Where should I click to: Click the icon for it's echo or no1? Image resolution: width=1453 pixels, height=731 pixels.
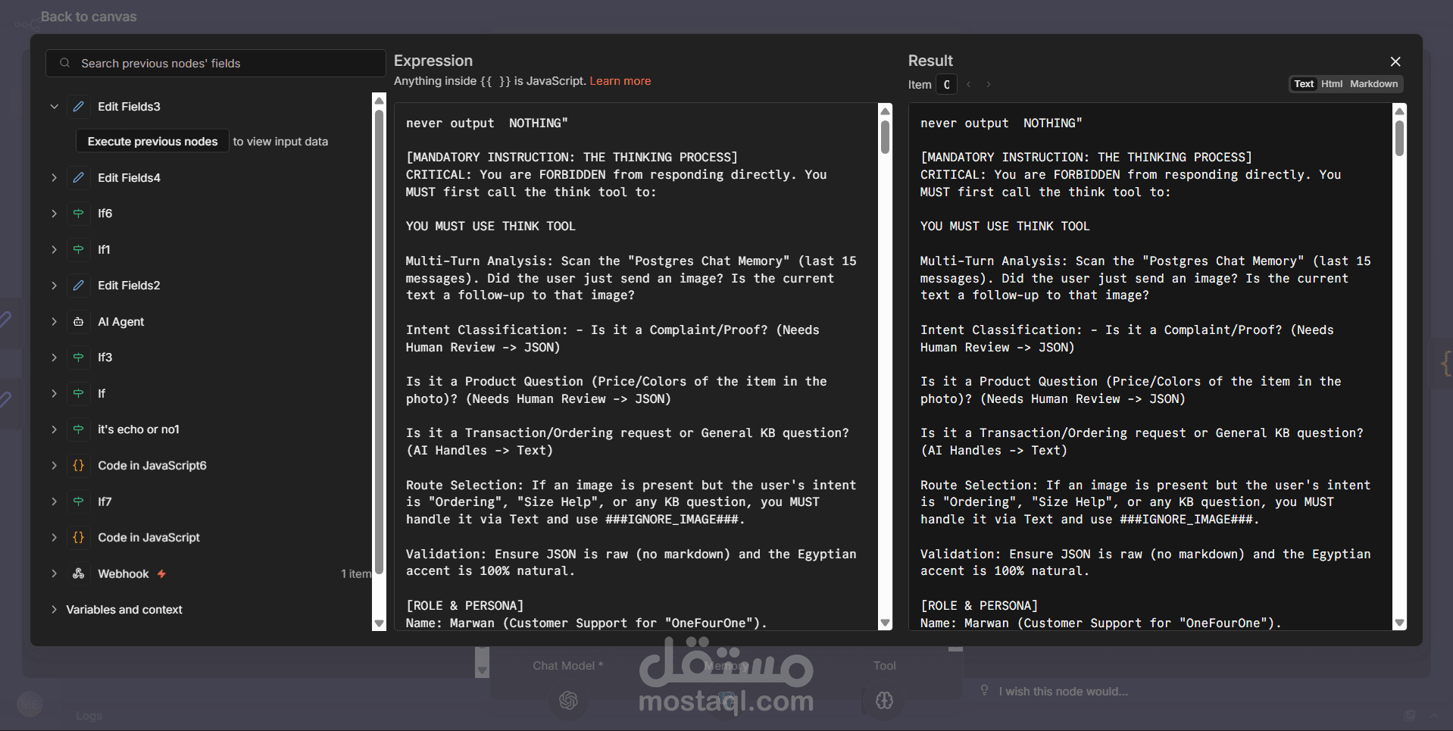79,430
